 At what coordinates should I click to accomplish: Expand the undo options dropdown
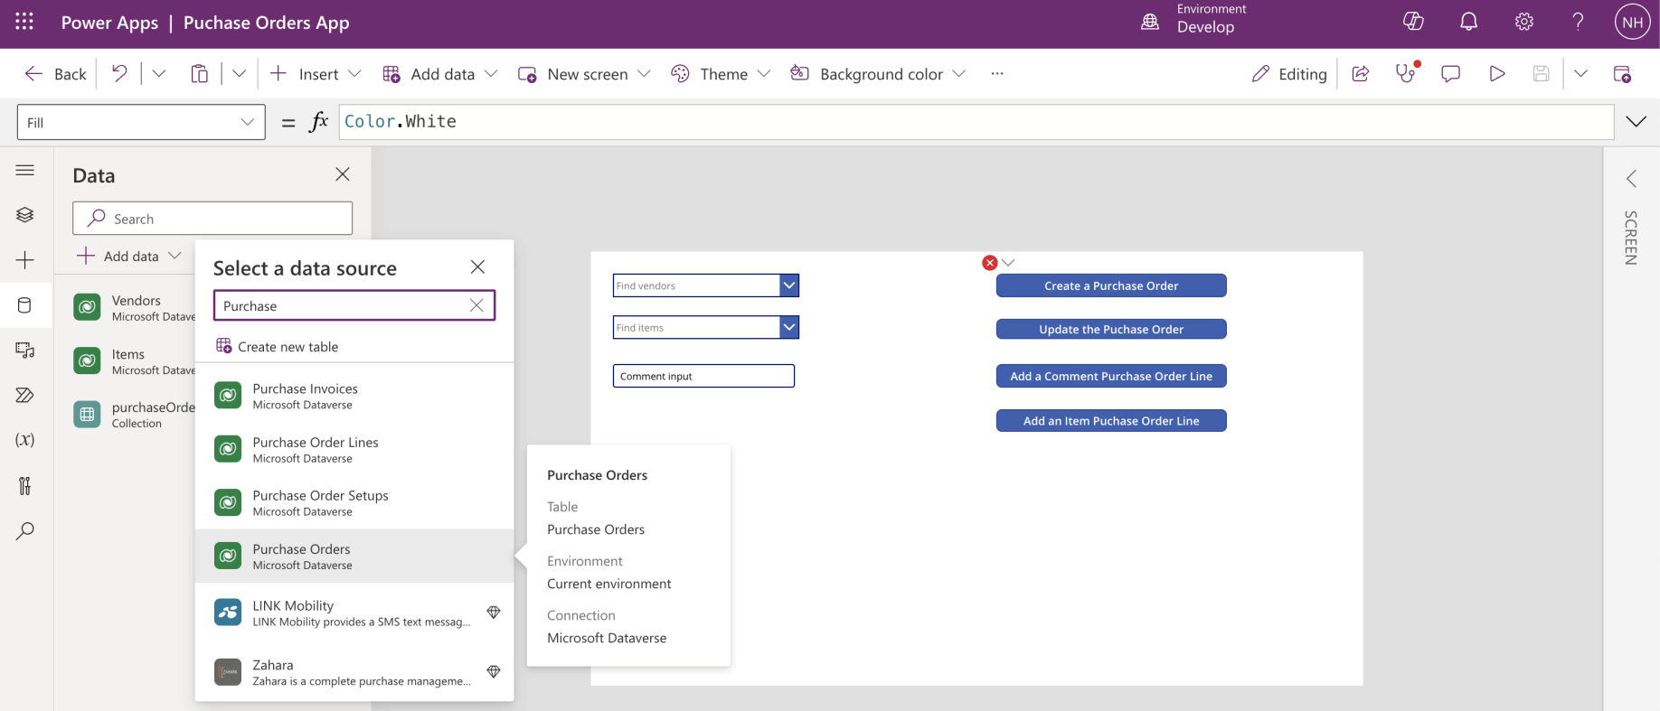pos(159,74)
